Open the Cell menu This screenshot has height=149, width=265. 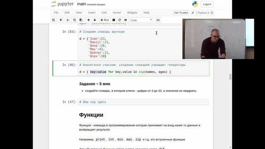(x=104, y=13)
